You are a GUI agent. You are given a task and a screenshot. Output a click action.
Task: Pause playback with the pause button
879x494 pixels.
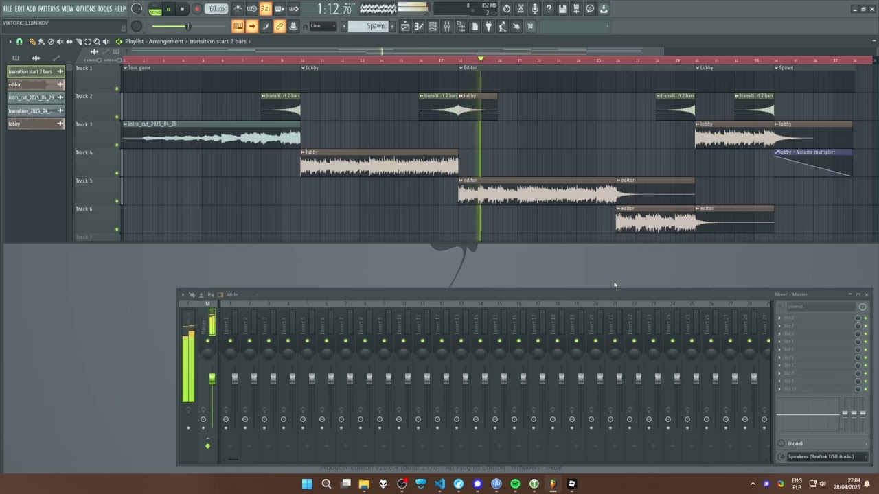click(168, 9)
